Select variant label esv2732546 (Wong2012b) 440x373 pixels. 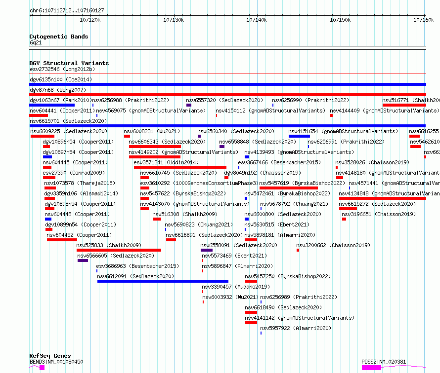coord(62,69)
